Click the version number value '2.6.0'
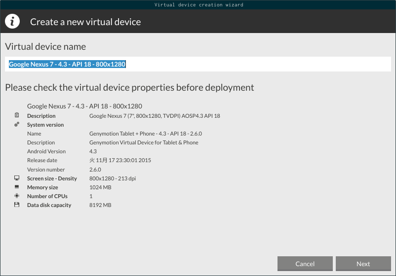The height and width of the screenshot is (276, 396). pyautogui.click(x=95, y=170)
